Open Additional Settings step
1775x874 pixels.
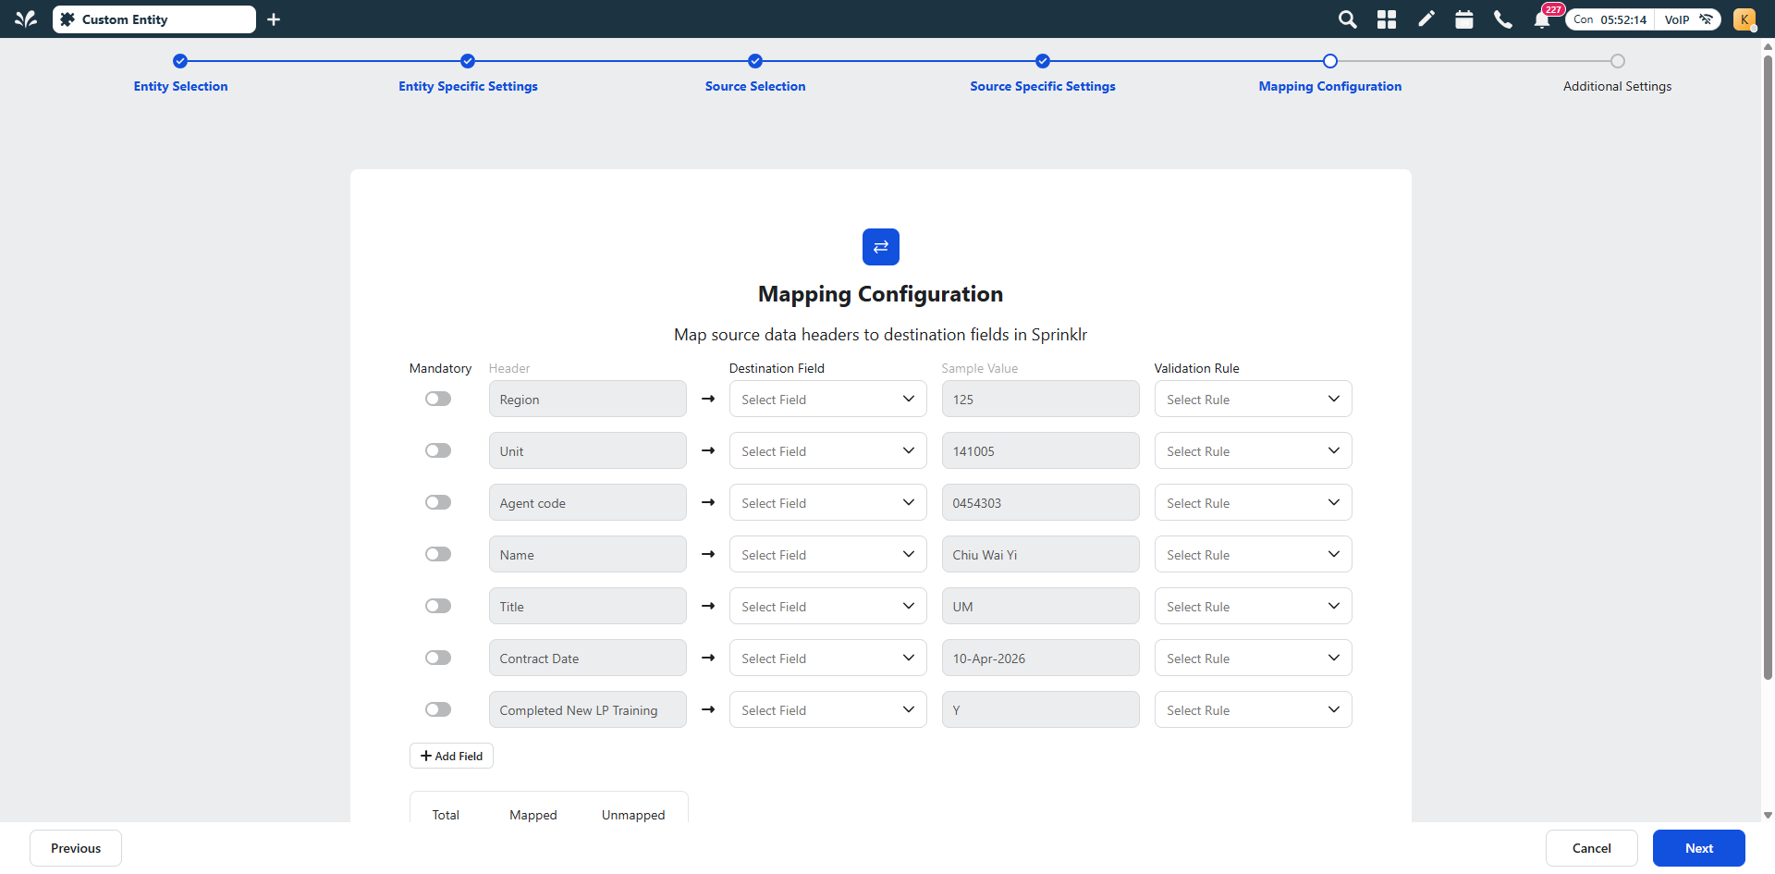click(1617, 86)
